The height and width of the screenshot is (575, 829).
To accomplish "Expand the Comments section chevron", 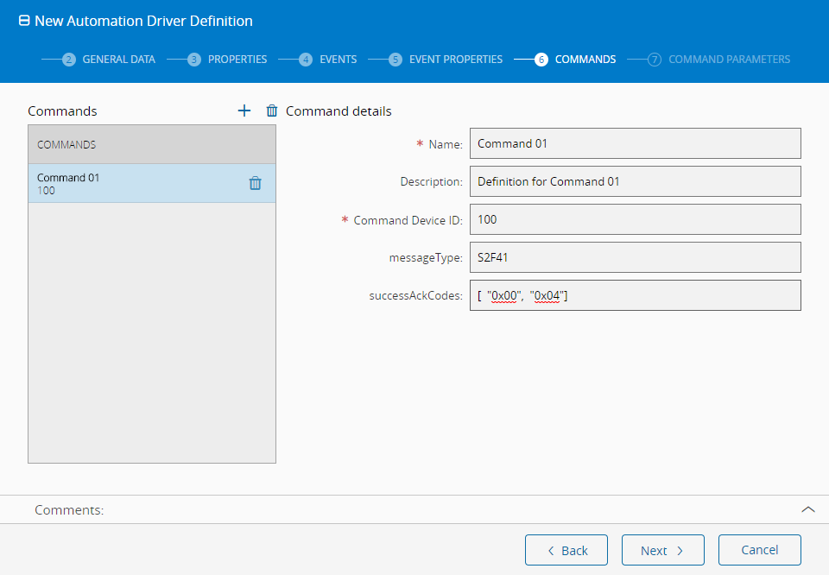I will click(808, 509).
